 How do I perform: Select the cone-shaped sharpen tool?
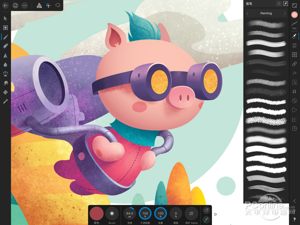pyautogui.click(x=5, y=55)
